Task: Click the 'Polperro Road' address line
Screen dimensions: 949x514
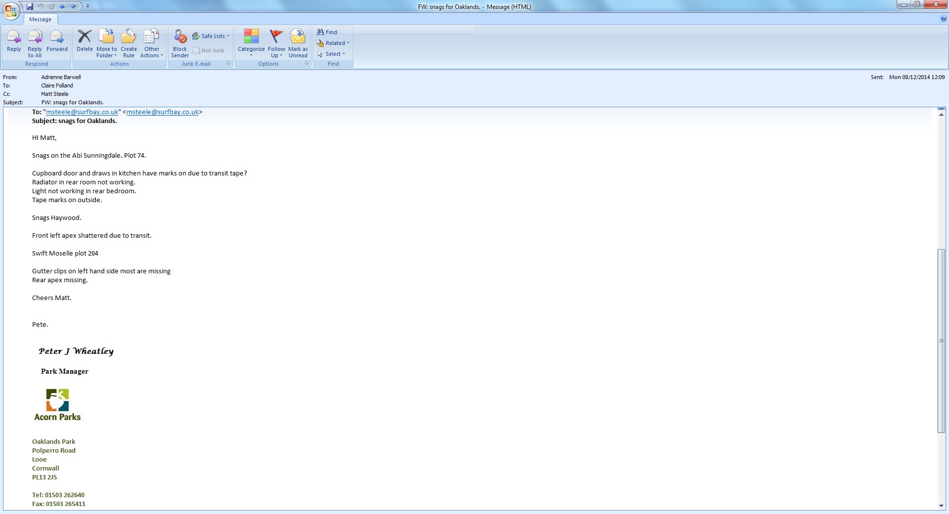Action: 54,451
